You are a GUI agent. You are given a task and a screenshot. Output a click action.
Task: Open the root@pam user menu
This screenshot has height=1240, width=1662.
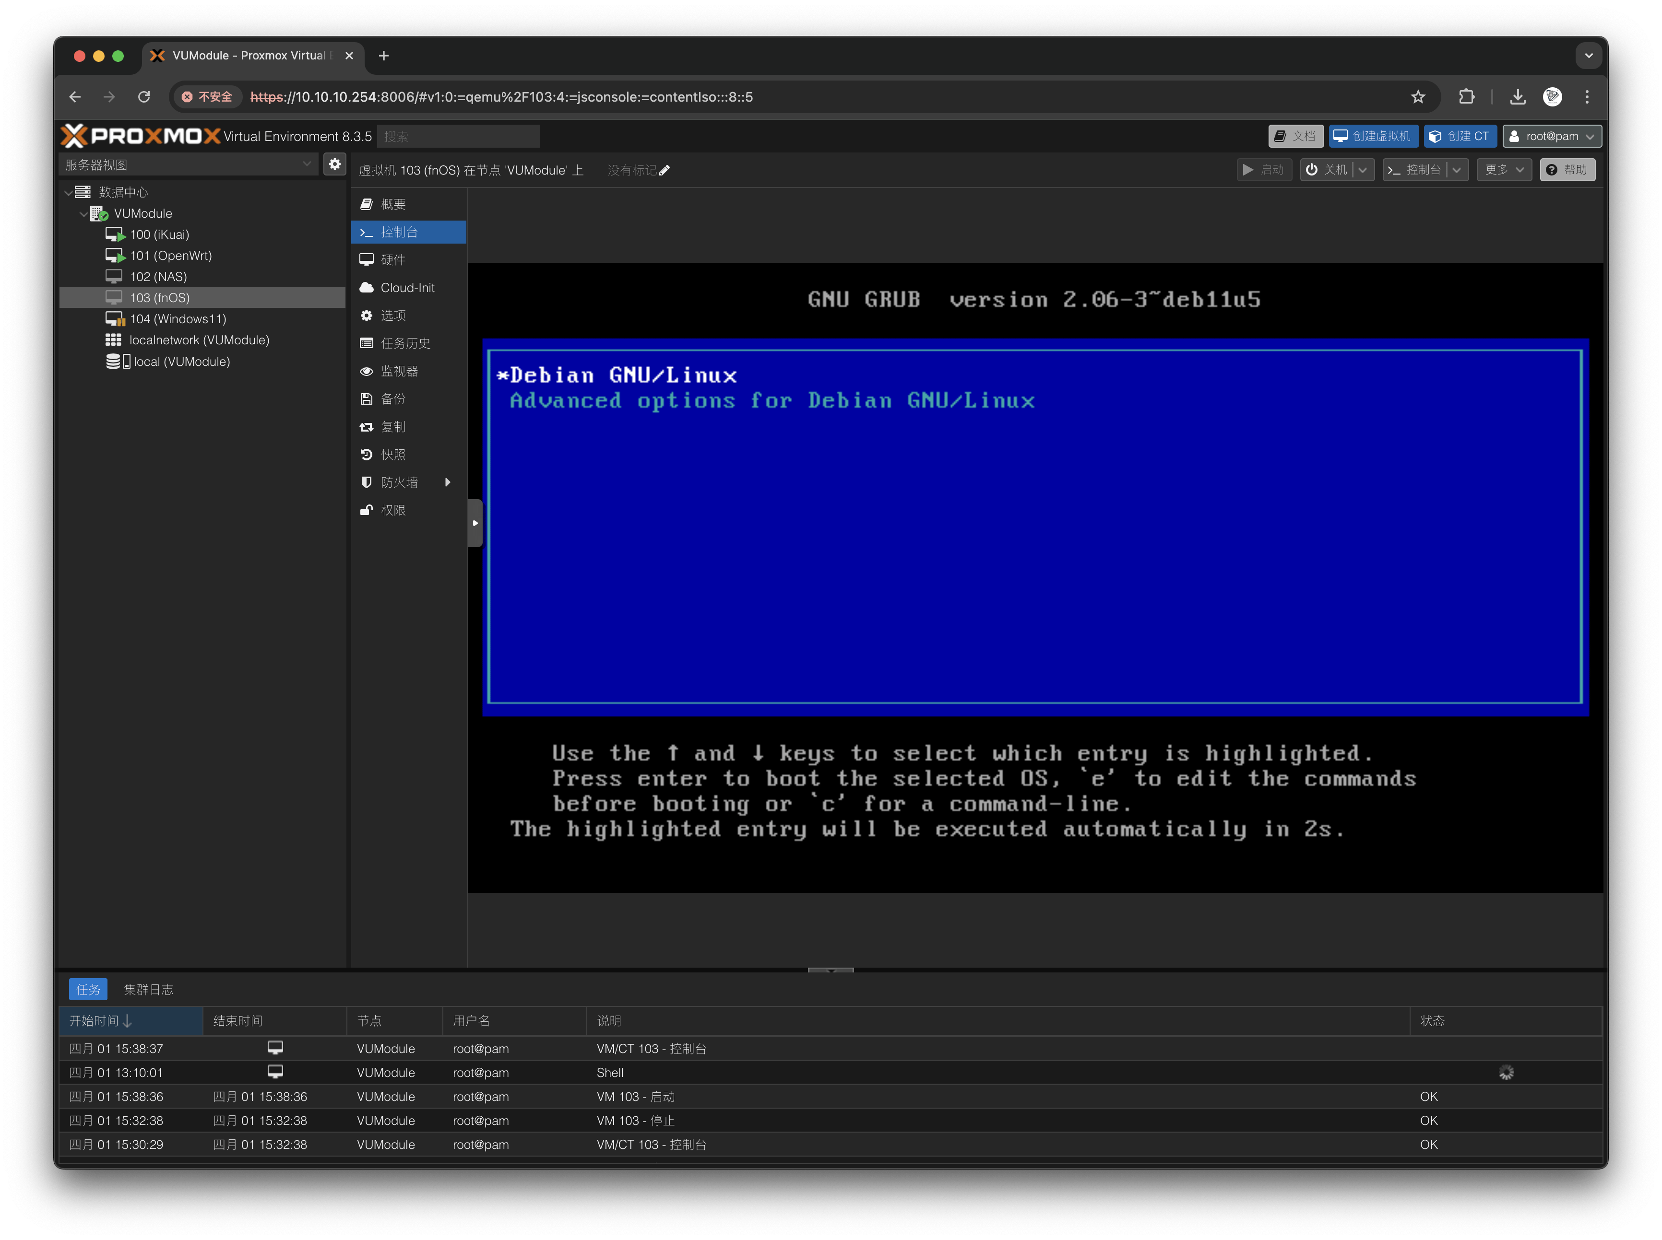[1552, 136]
